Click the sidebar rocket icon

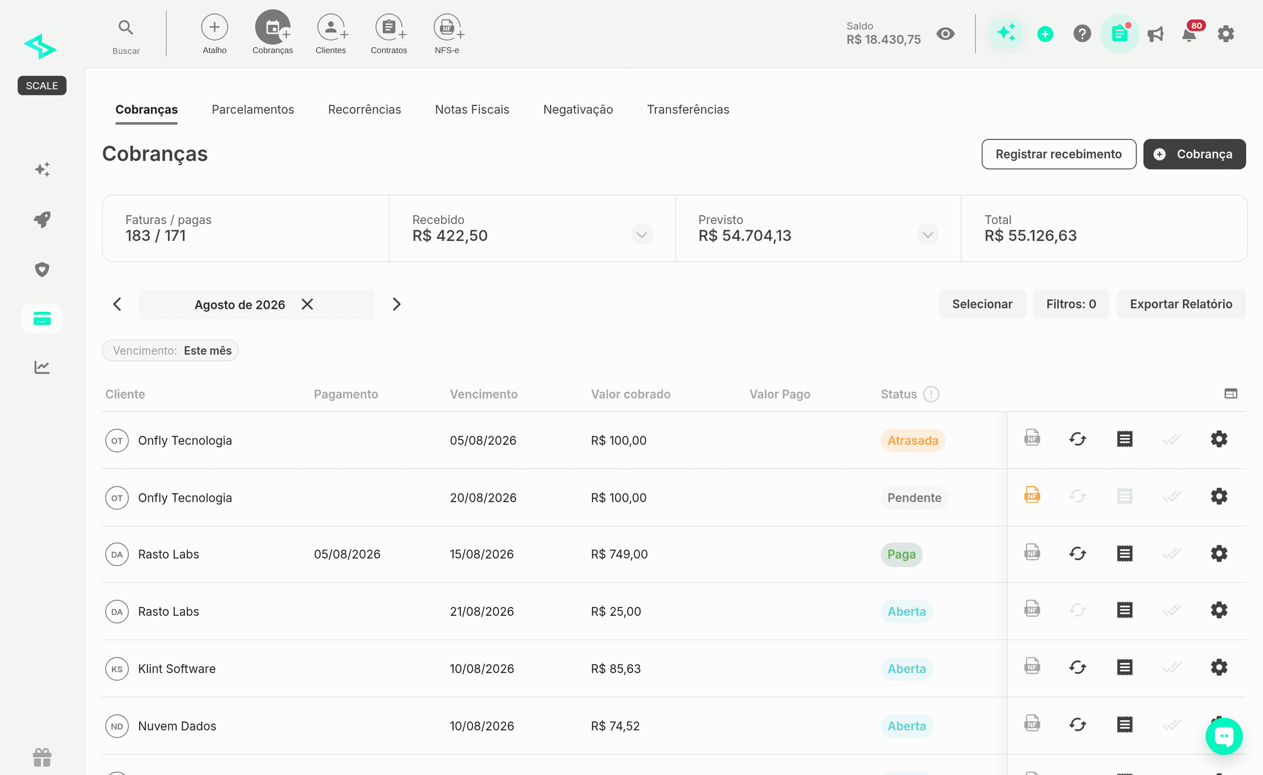pos(42,219)
